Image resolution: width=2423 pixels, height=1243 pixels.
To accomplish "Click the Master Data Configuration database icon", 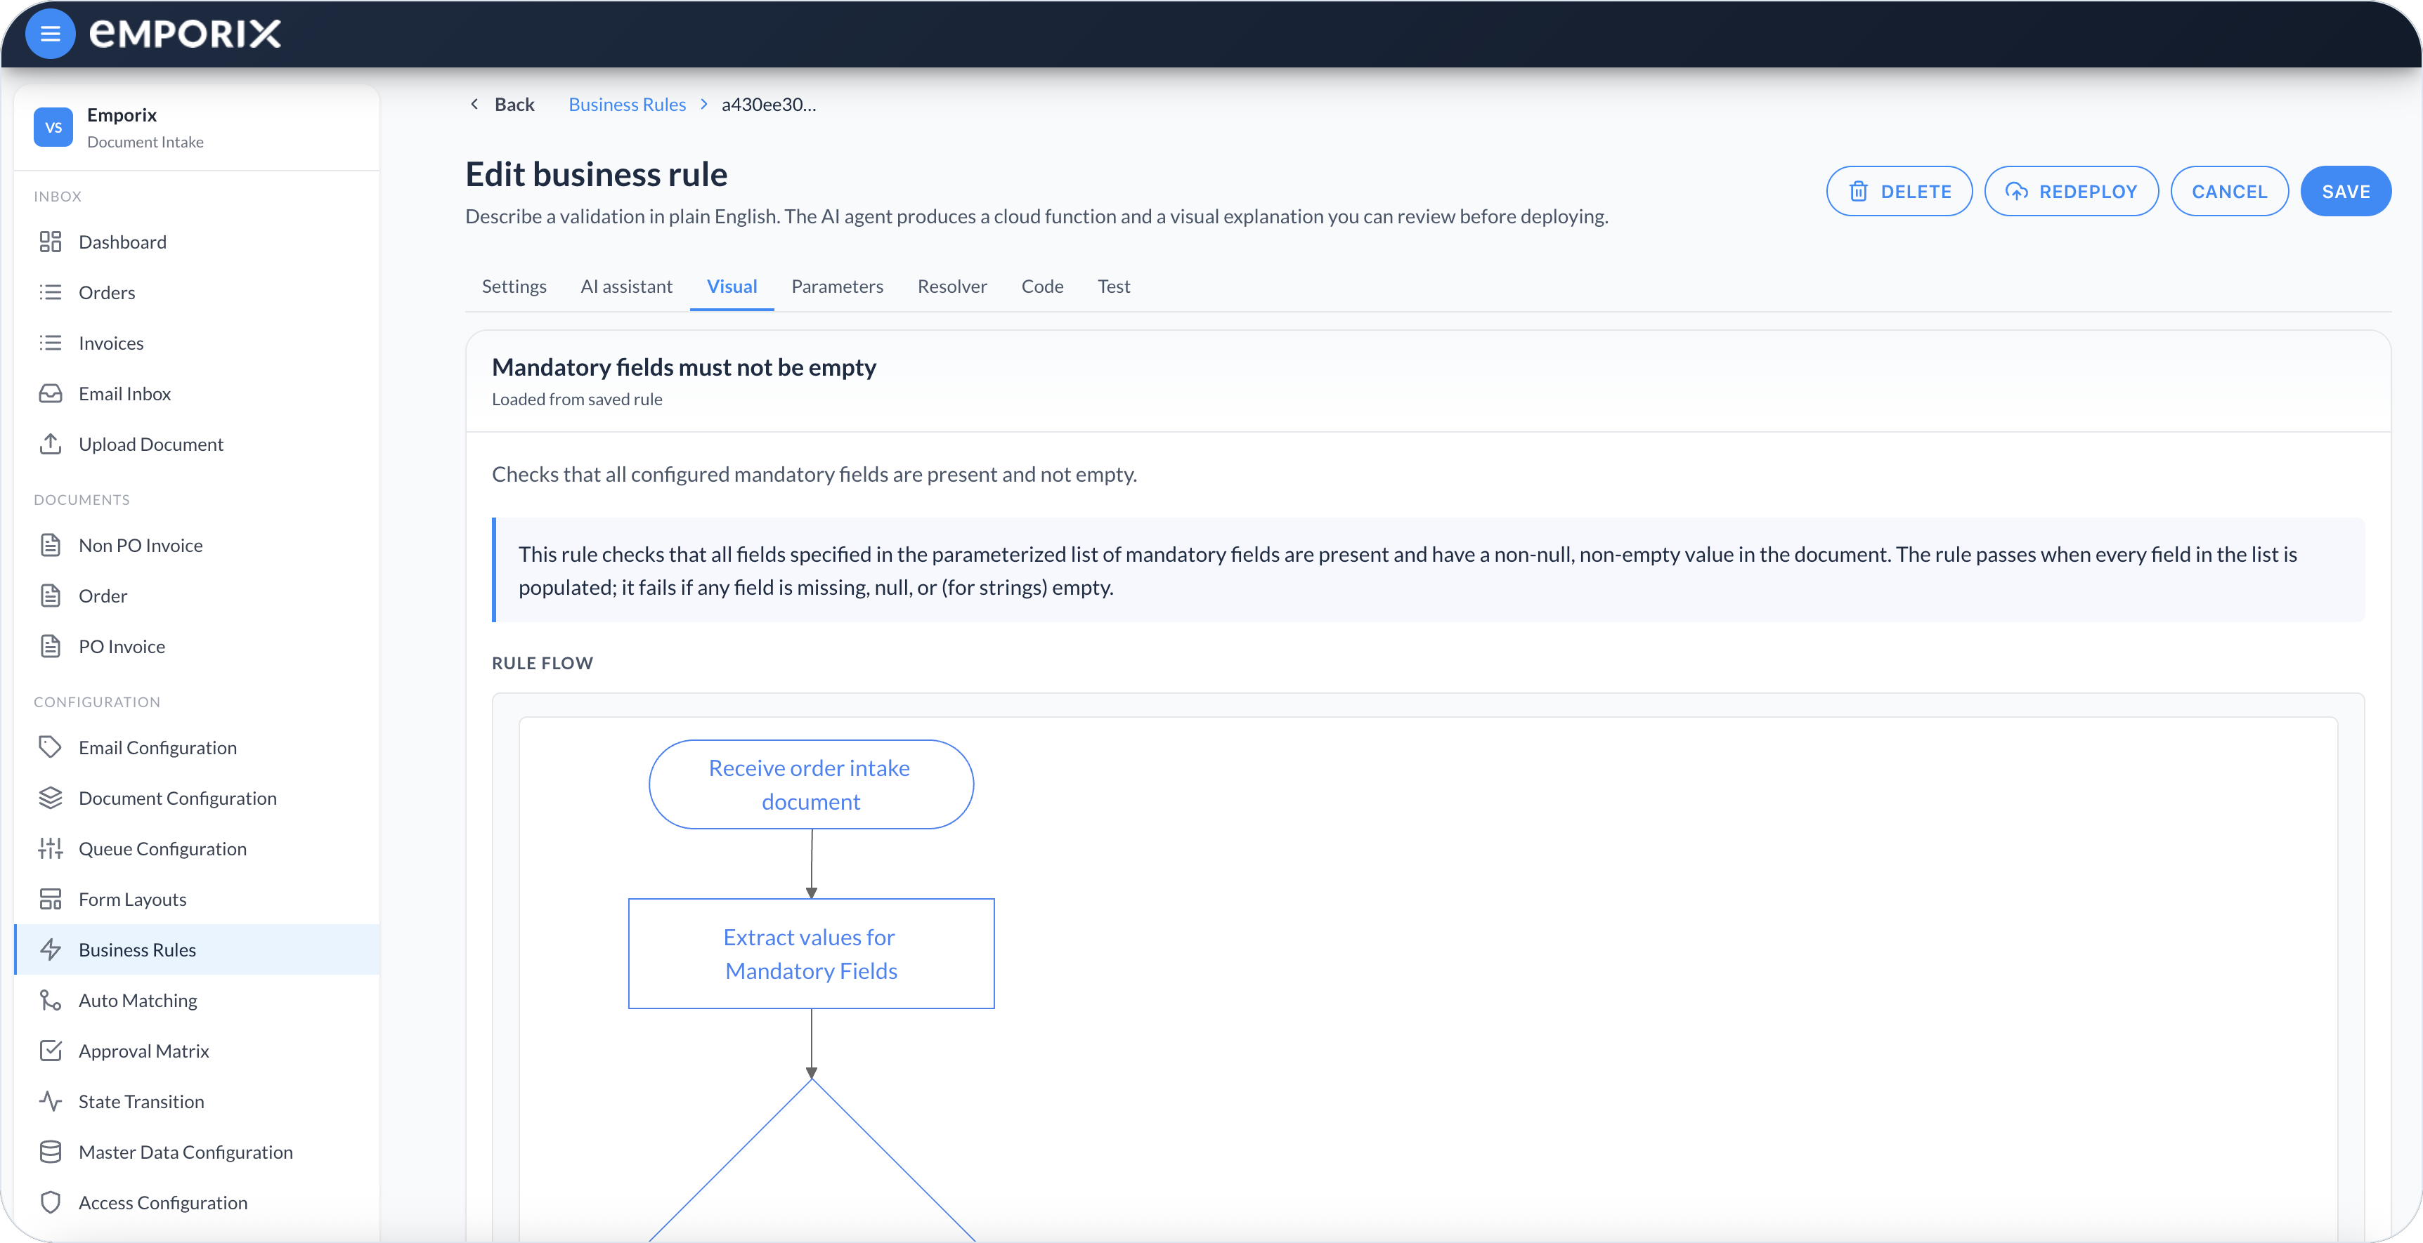I will tap(51, 1152).
